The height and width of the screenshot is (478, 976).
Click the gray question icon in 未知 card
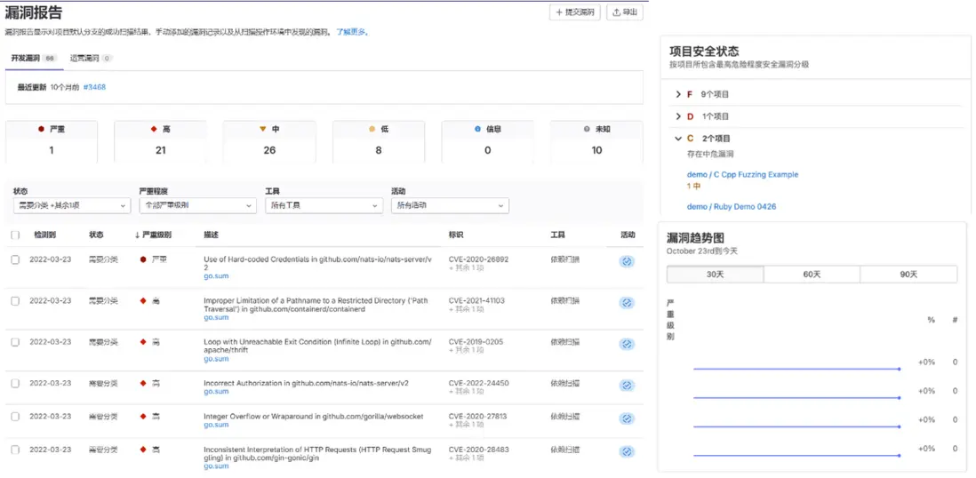pyautogui.click(x=587, y=130)
